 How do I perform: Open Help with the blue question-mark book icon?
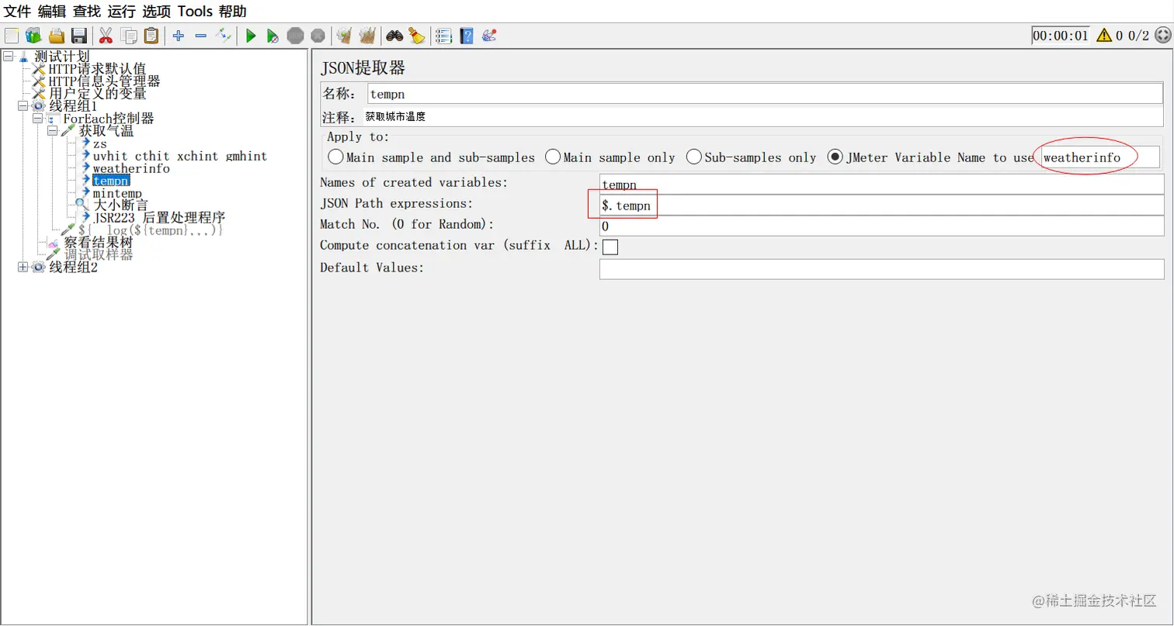click(467, 36)
